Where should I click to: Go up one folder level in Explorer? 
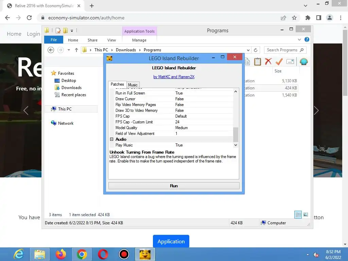pyautogui.click(x=76, y=50)
